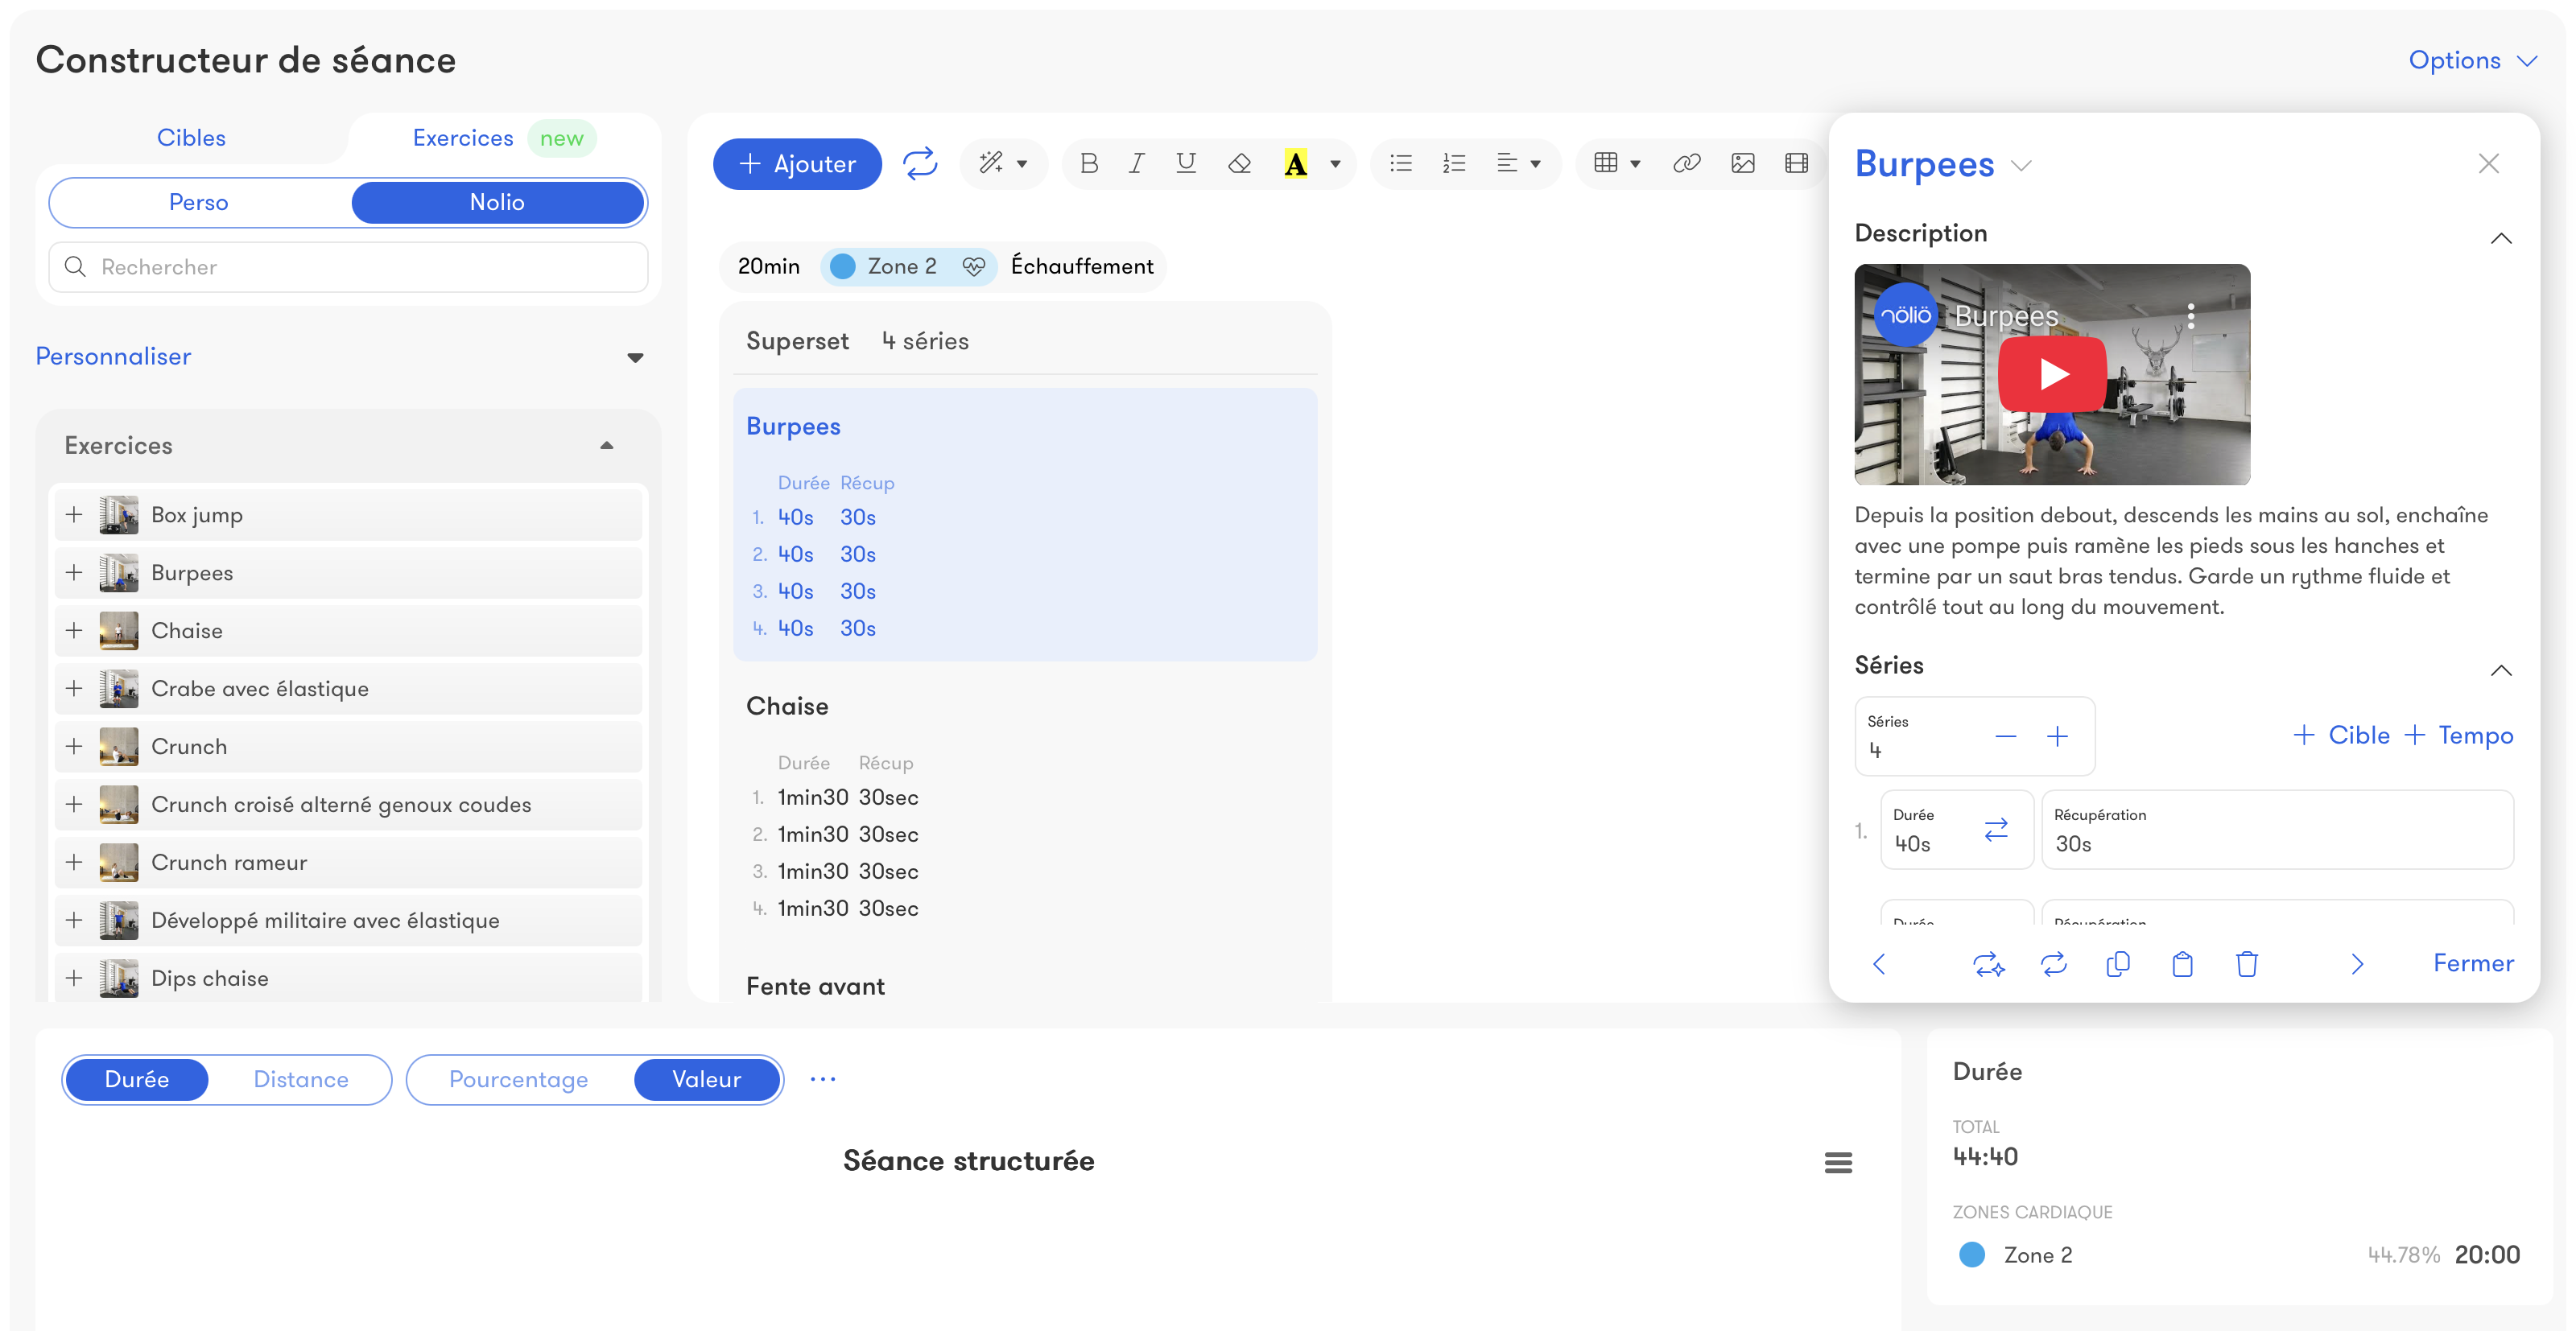The height and width of the screenshot is (1331, 2576).
Task: Collapse the Description section chevron
Action: pyautogui.click(x=2500, y=237)
